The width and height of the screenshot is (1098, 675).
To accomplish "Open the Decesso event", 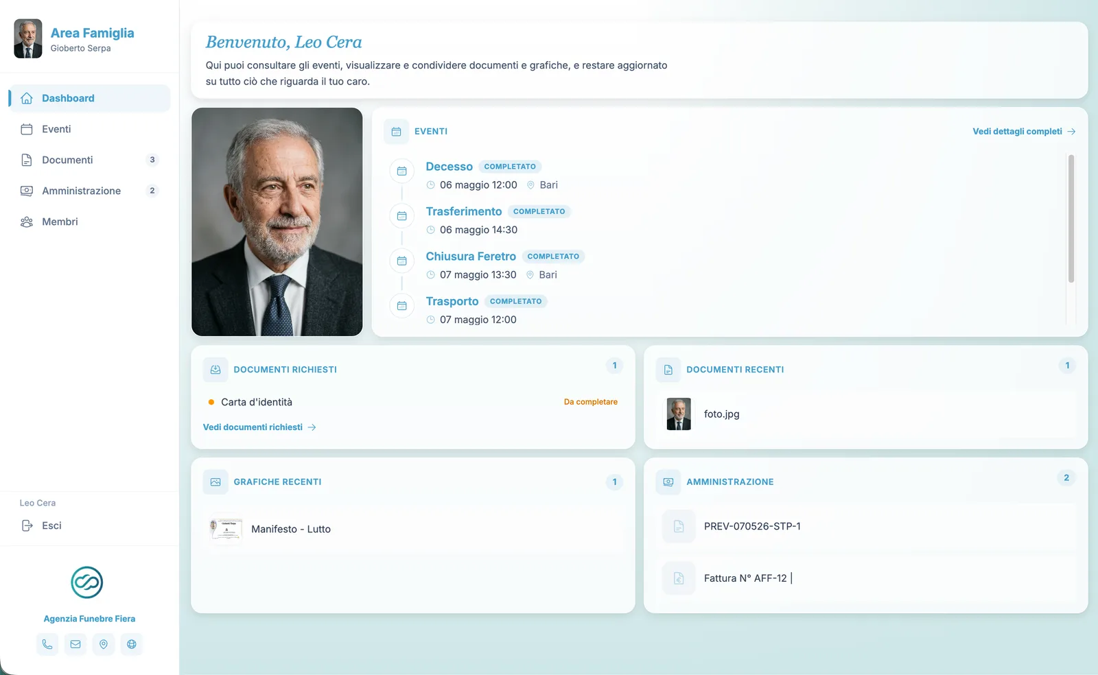I will 449,167.
